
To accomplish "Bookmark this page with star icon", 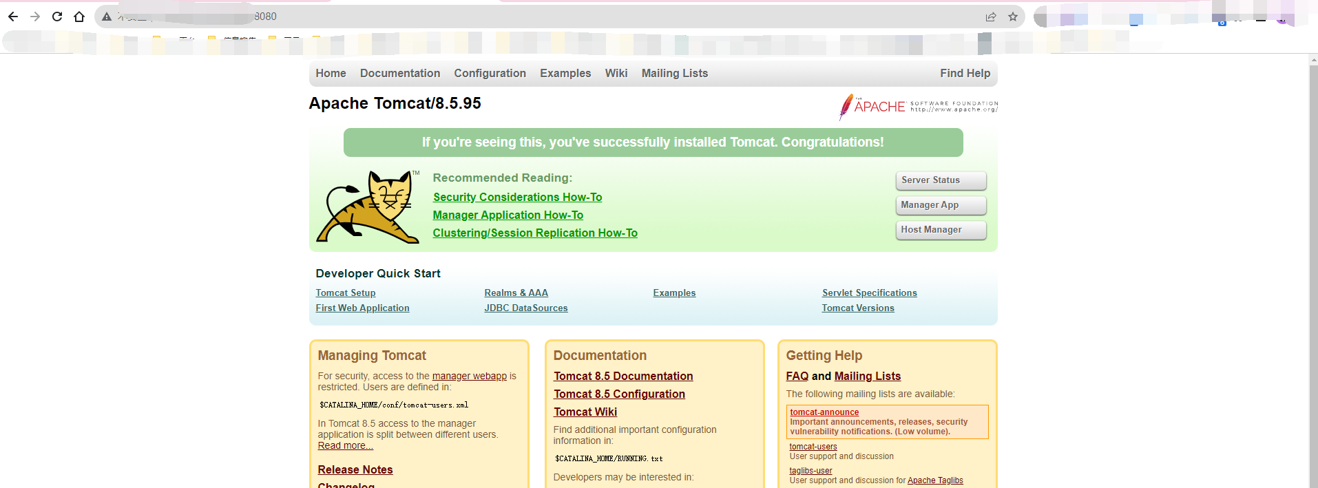I will point(1013,17).
